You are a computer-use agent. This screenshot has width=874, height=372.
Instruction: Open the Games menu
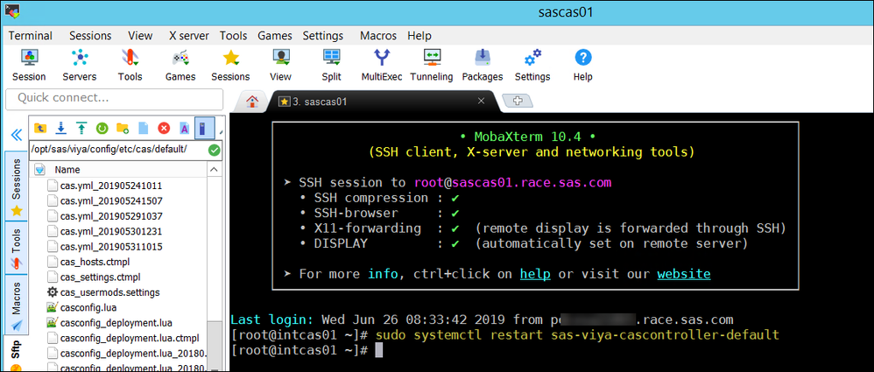click(x=275, y=36)
